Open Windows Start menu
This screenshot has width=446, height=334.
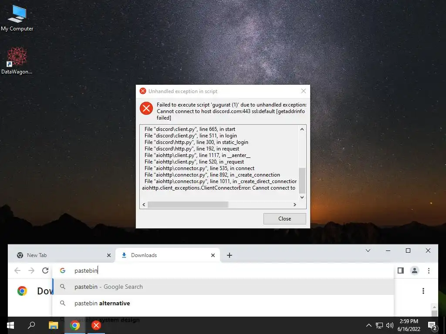point(10,325)
